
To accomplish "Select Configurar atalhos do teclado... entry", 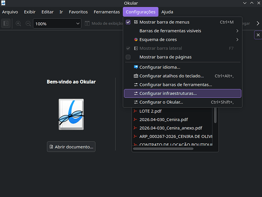I will 183,76.
